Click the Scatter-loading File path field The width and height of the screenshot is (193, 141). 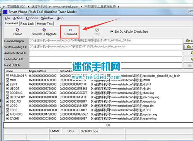(x=106, y=47)
